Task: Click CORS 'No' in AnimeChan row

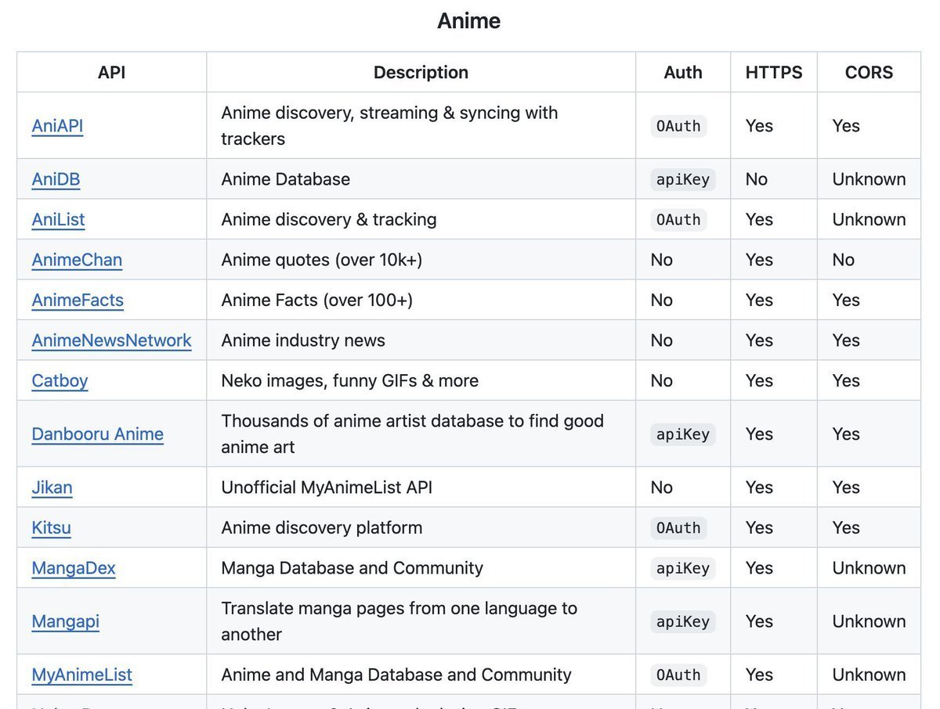Action: pos(843,260)
